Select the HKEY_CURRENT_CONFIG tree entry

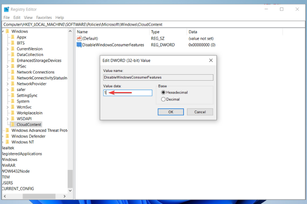pyautogui.click(x=18, y=188)
